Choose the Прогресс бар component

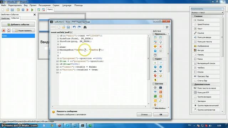pyautogui.click(x=207, y=76)
